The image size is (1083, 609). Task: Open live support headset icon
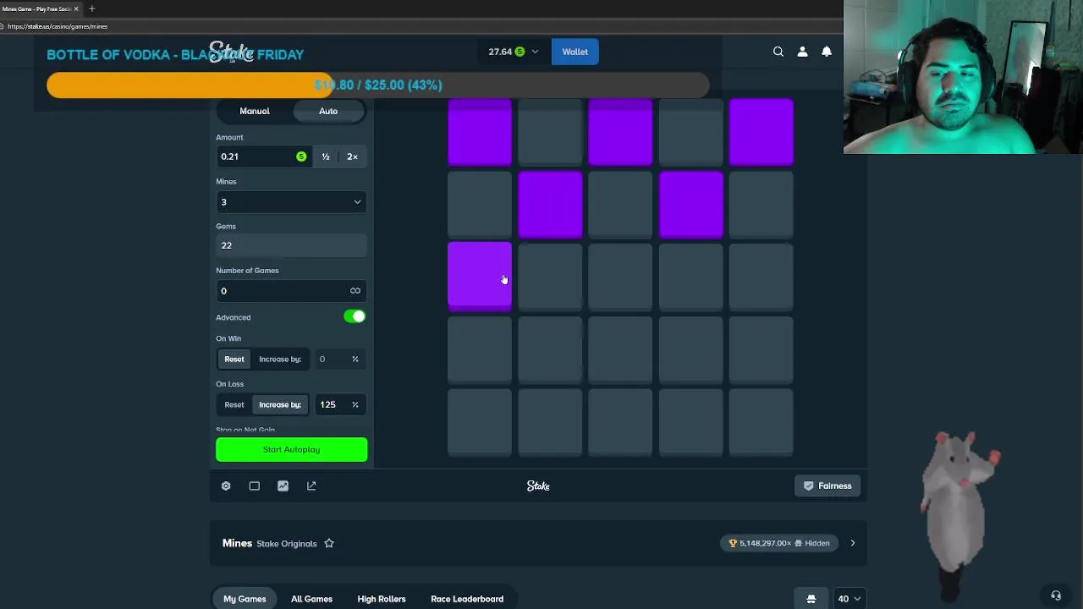coord(1055,595)
